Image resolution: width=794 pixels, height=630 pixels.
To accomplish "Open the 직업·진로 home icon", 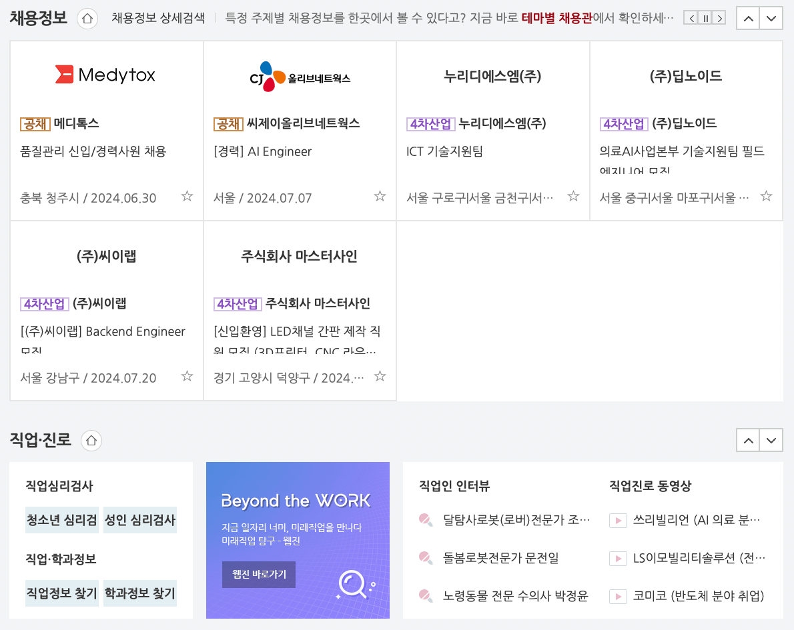I will [91, 441].
